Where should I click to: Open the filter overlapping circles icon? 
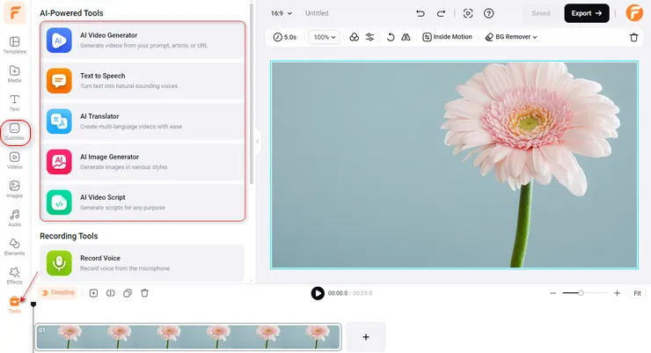point(355,37)
